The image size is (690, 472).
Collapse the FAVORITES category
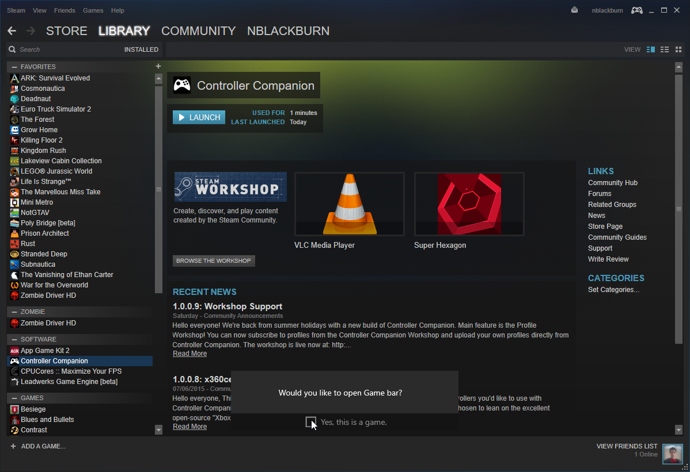(14, 67)
